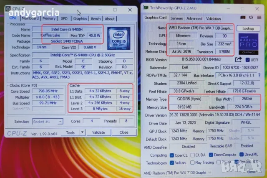Image resolution: width=267 pixels, height=178 pixels.
Task: Click the GPU-Z title bar icon
Action: (146, 8)
